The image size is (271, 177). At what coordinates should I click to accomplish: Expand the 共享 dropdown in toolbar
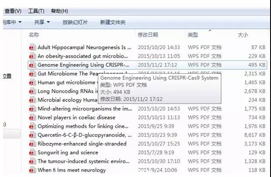click(x=42, y=22)
